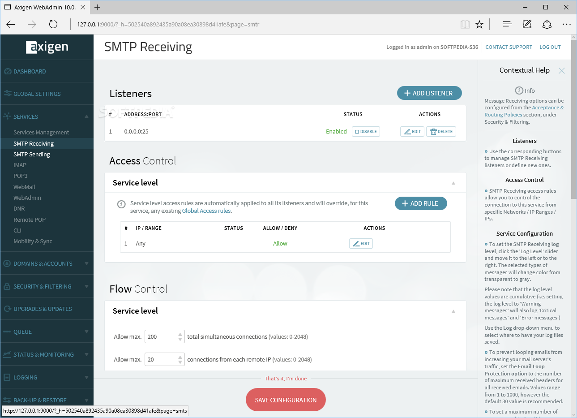Click the Security & Filtering lock icon

pyautogui.click(x=7, y=286)
